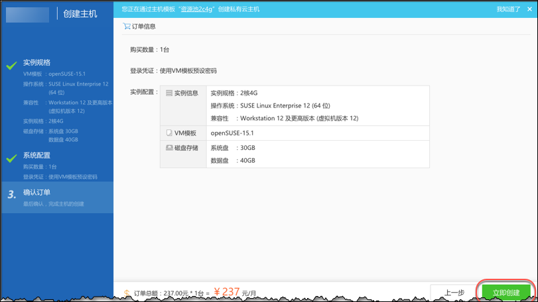The width and height of the screenshot is (538, 302).
Task: Click the 订单信息 section header
Action: 144,27
